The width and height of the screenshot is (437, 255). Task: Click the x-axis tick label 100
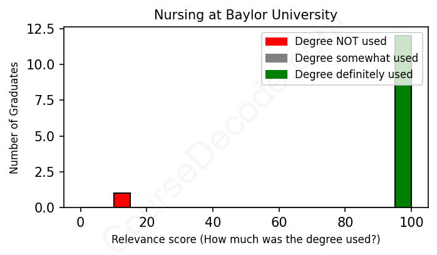pos(411,221)
